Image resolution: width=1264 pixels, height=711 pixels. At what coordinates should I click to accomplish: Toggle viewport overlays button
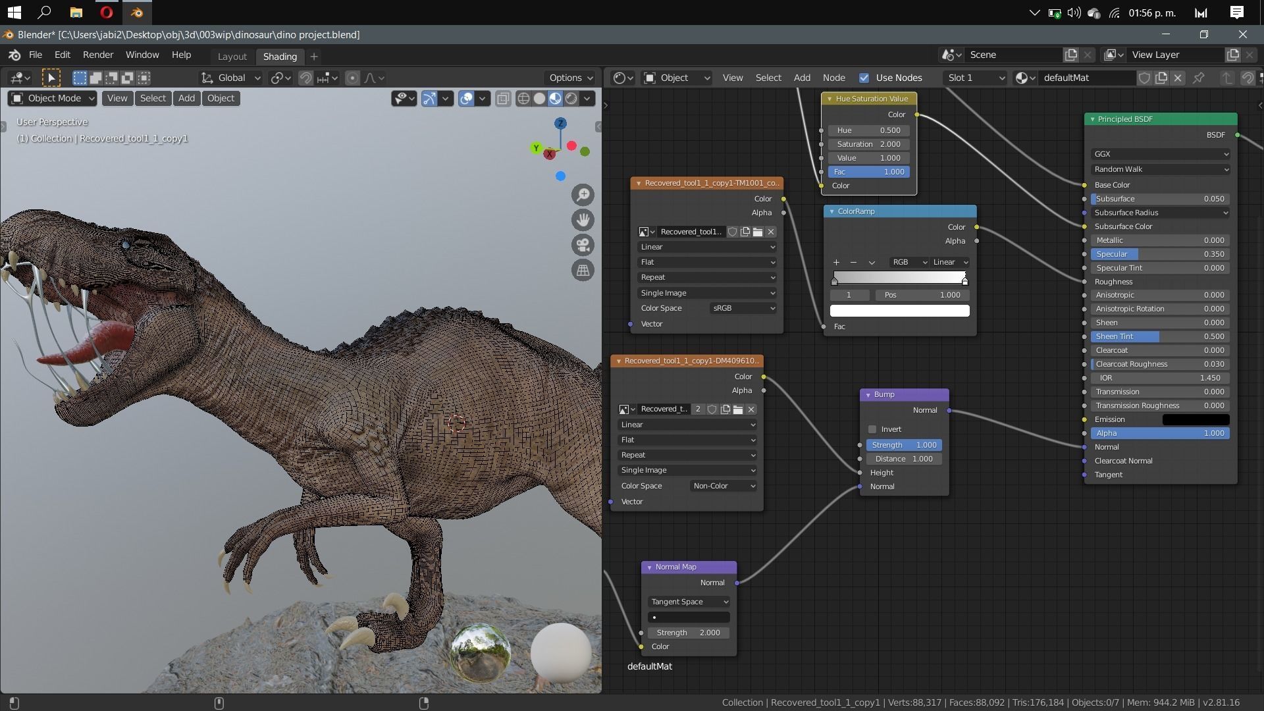pyautogui.click(x=466, y=98)
